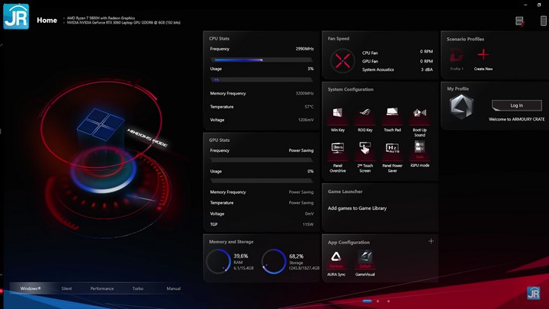Image resolution: width=549 pixels, height=309 pixels.
Task: Select the Performance operating mode
Action: pyautogui.click(x=102, y=288)
